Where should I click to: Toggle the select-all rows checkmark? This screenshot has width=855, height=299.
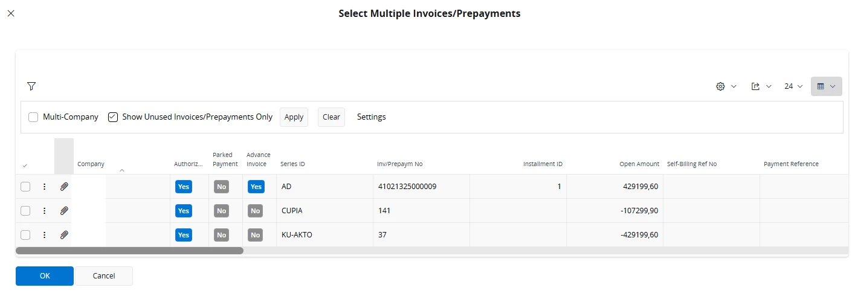(x=25, y=166)
